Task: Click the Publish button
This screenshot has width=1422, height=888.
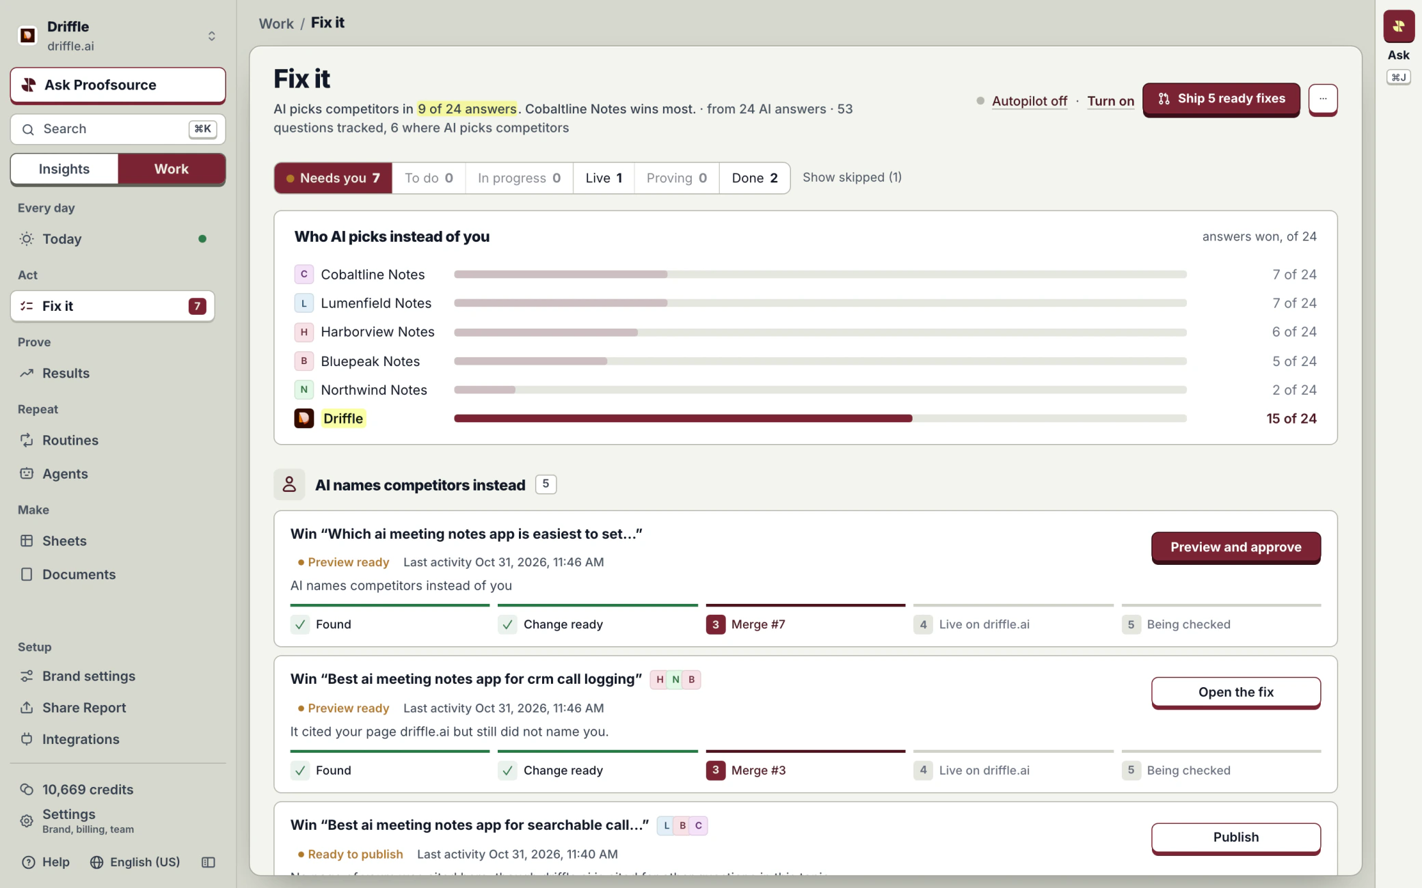Action: pos(1235,838)
